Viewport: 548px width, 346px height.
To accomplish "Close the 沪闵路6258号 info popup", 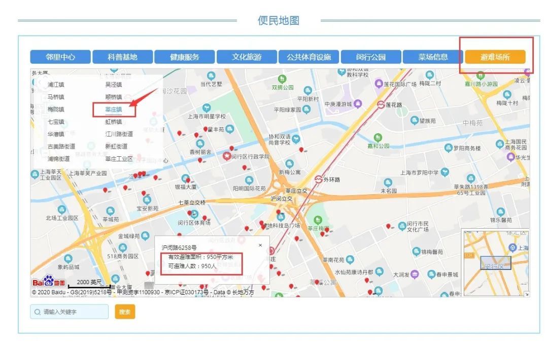I will (x=260, y=246).
